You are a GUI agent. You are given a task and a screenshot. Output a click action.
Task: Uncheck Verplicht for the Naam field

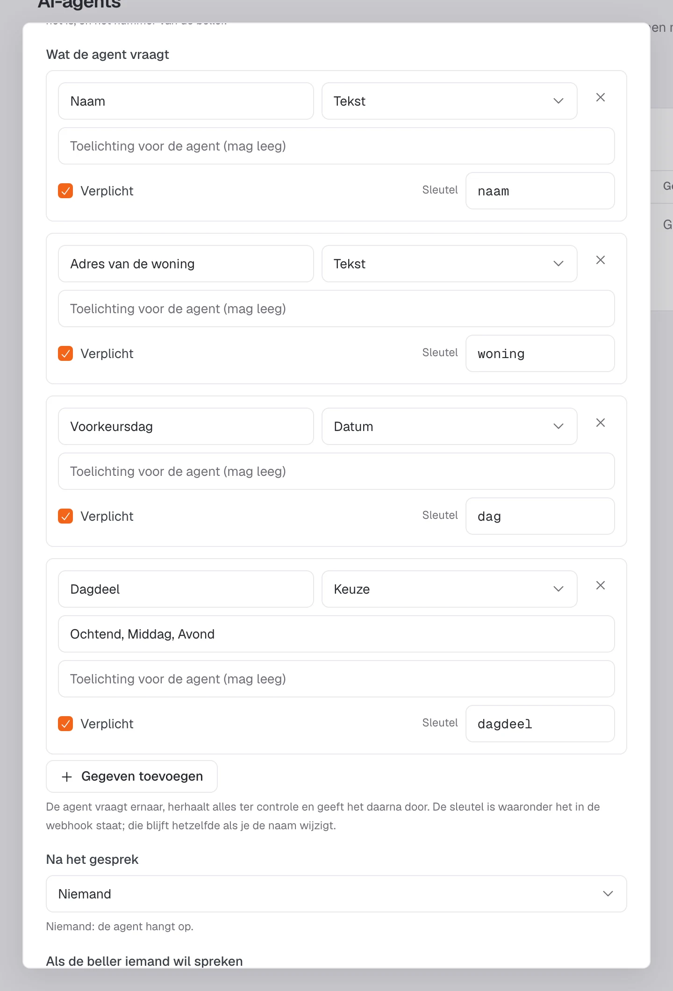click(65, 191)
